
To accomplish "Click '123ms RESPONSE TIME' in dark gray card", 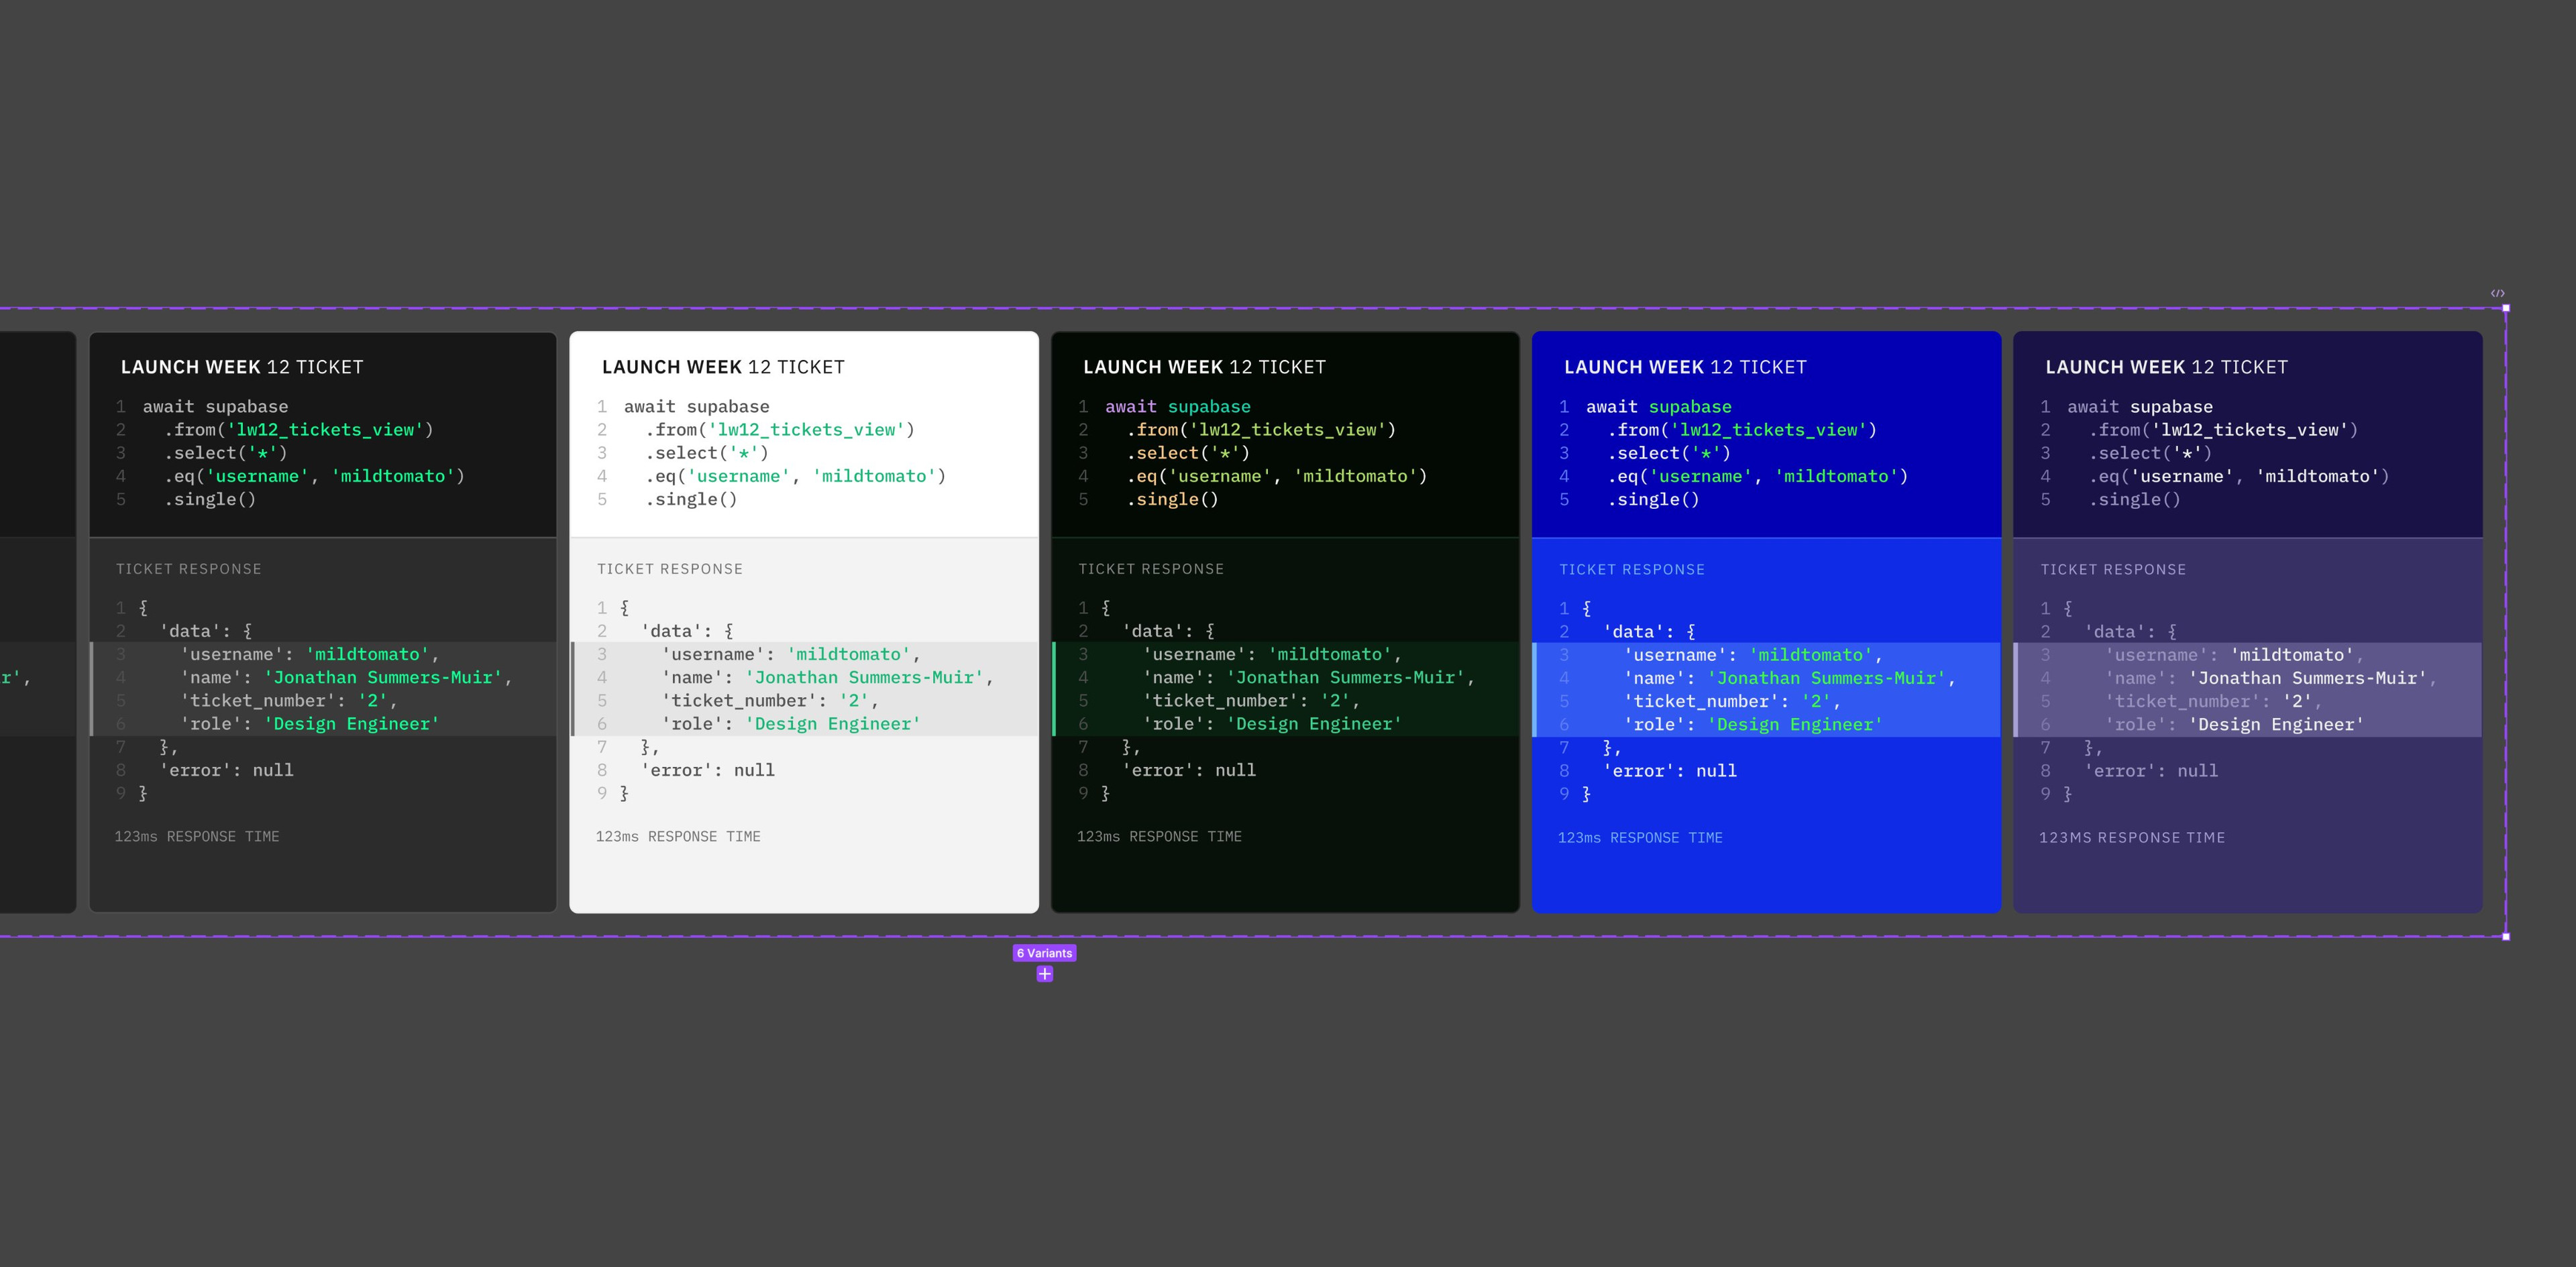I will 197,837.
